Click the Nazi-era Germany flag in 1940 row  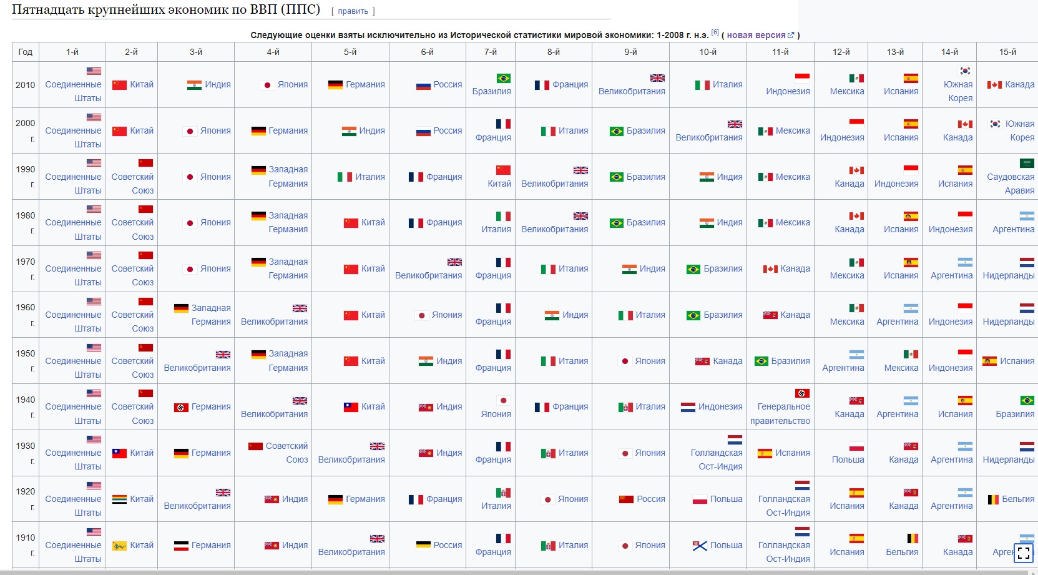(x=181, y=407)
